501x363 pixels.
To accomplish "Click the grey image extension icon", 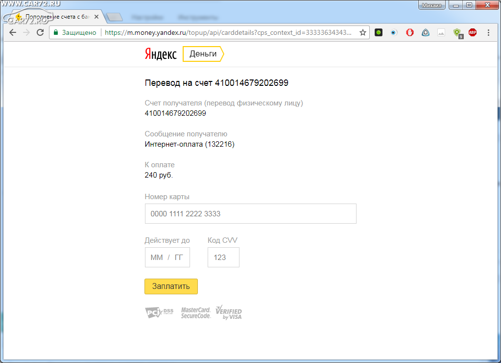I will [x=441, y=32].
